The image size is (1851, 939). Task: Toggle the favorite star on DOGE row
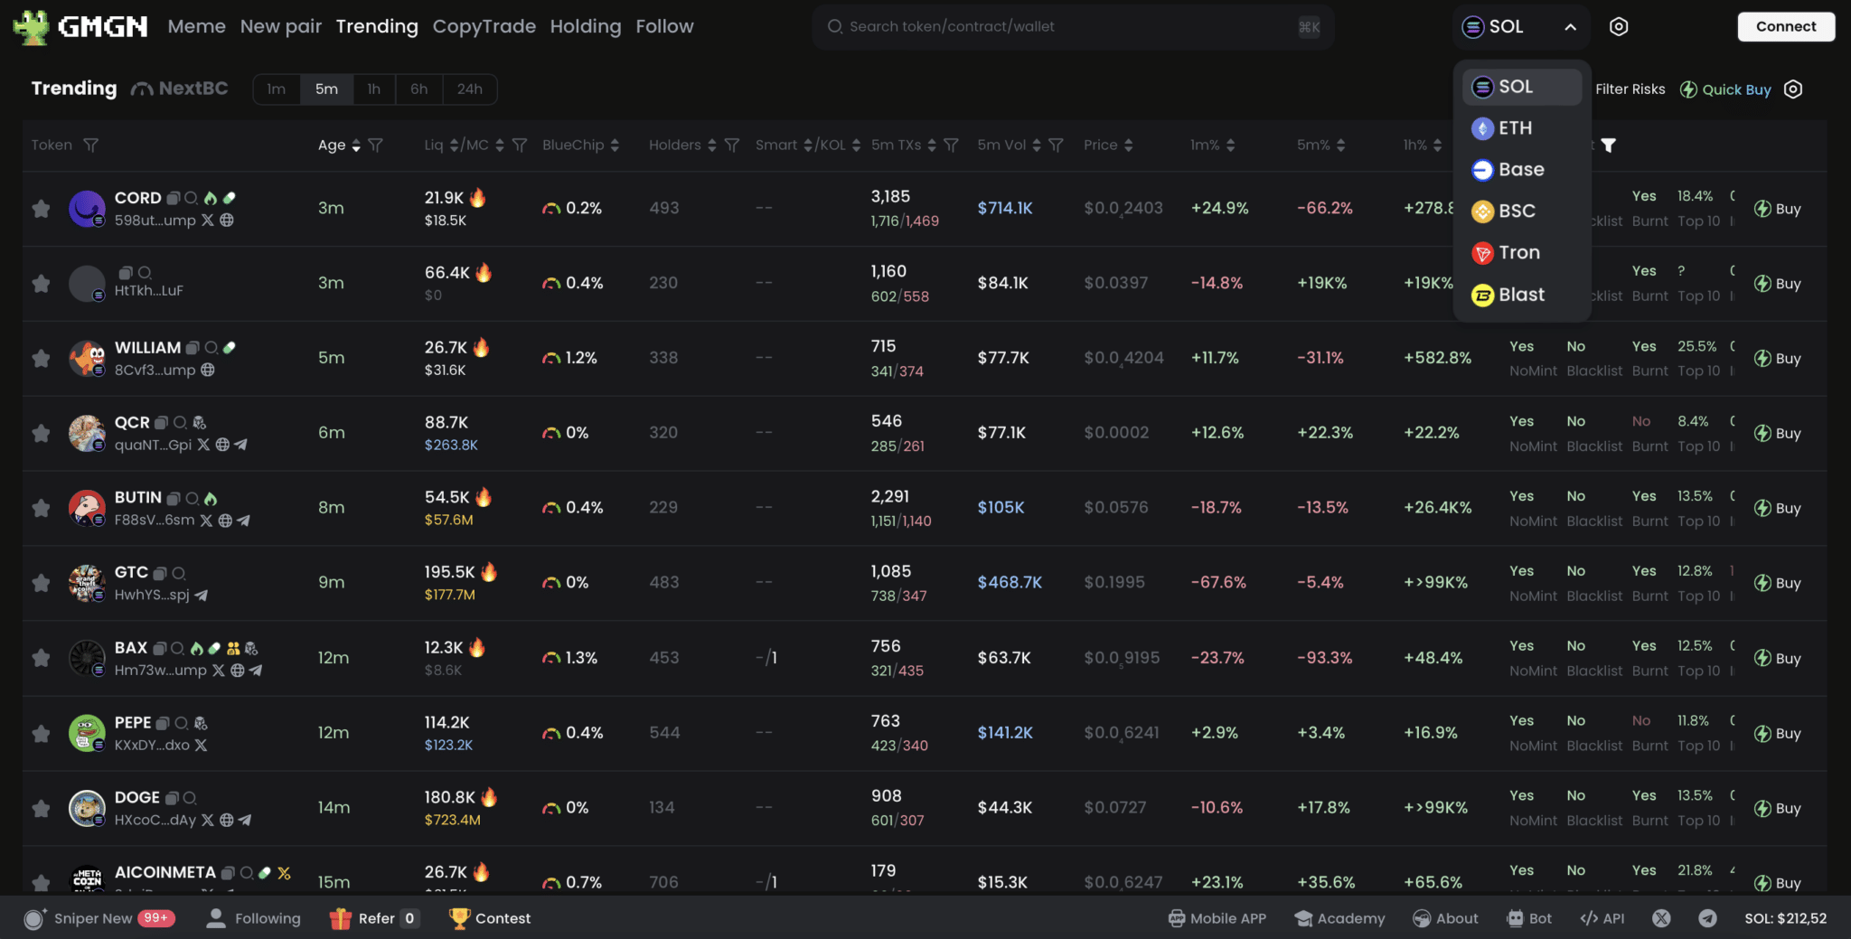point(40,808)
